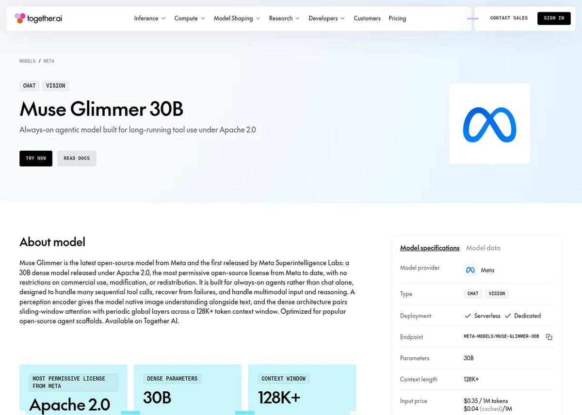This screenshot has width=582, height=415.
Task: Click the Models breadcrumb link
Action: pos(27,61)
